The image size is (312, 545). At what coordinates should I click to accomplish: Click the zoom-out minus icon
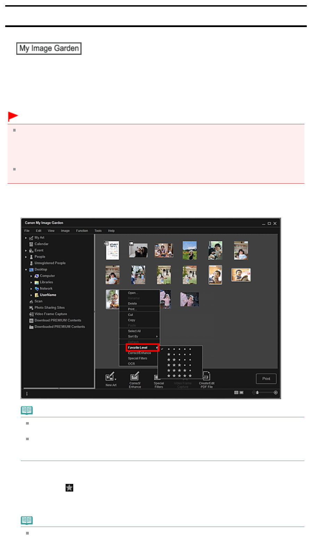(x=254, y=393)
